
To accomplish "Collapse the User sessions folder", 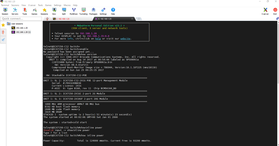I will (8, 24).
